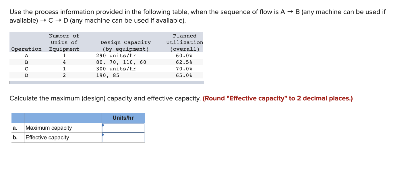Click the 300 units/hr value for C
Screen dimensions: 418x174
[116, 68]
